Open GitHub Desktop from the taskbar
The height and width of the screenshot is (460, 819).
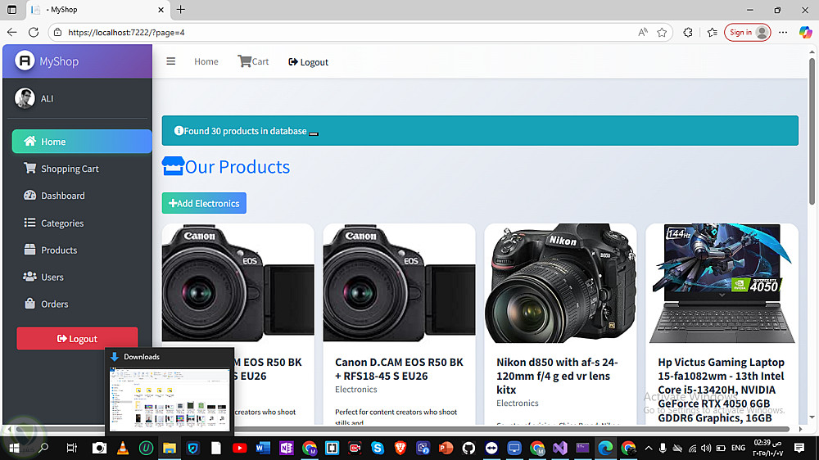click(468, 448)
